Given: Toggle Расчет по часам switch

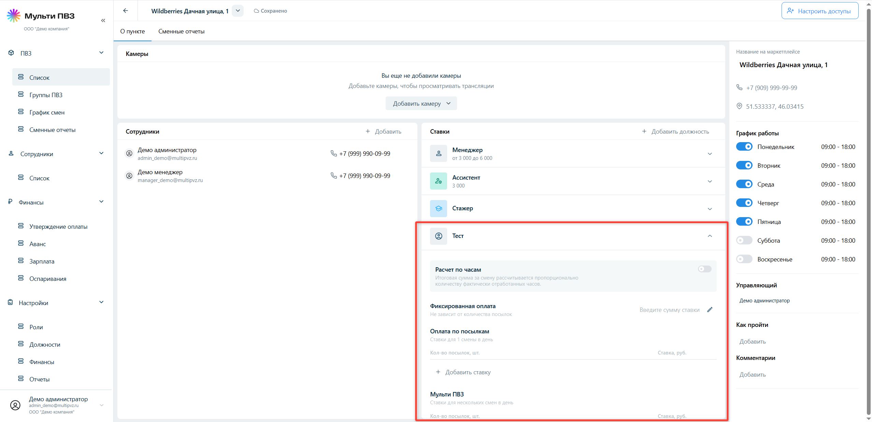Looking at the screenshot, I should click(x=705, y=269).
